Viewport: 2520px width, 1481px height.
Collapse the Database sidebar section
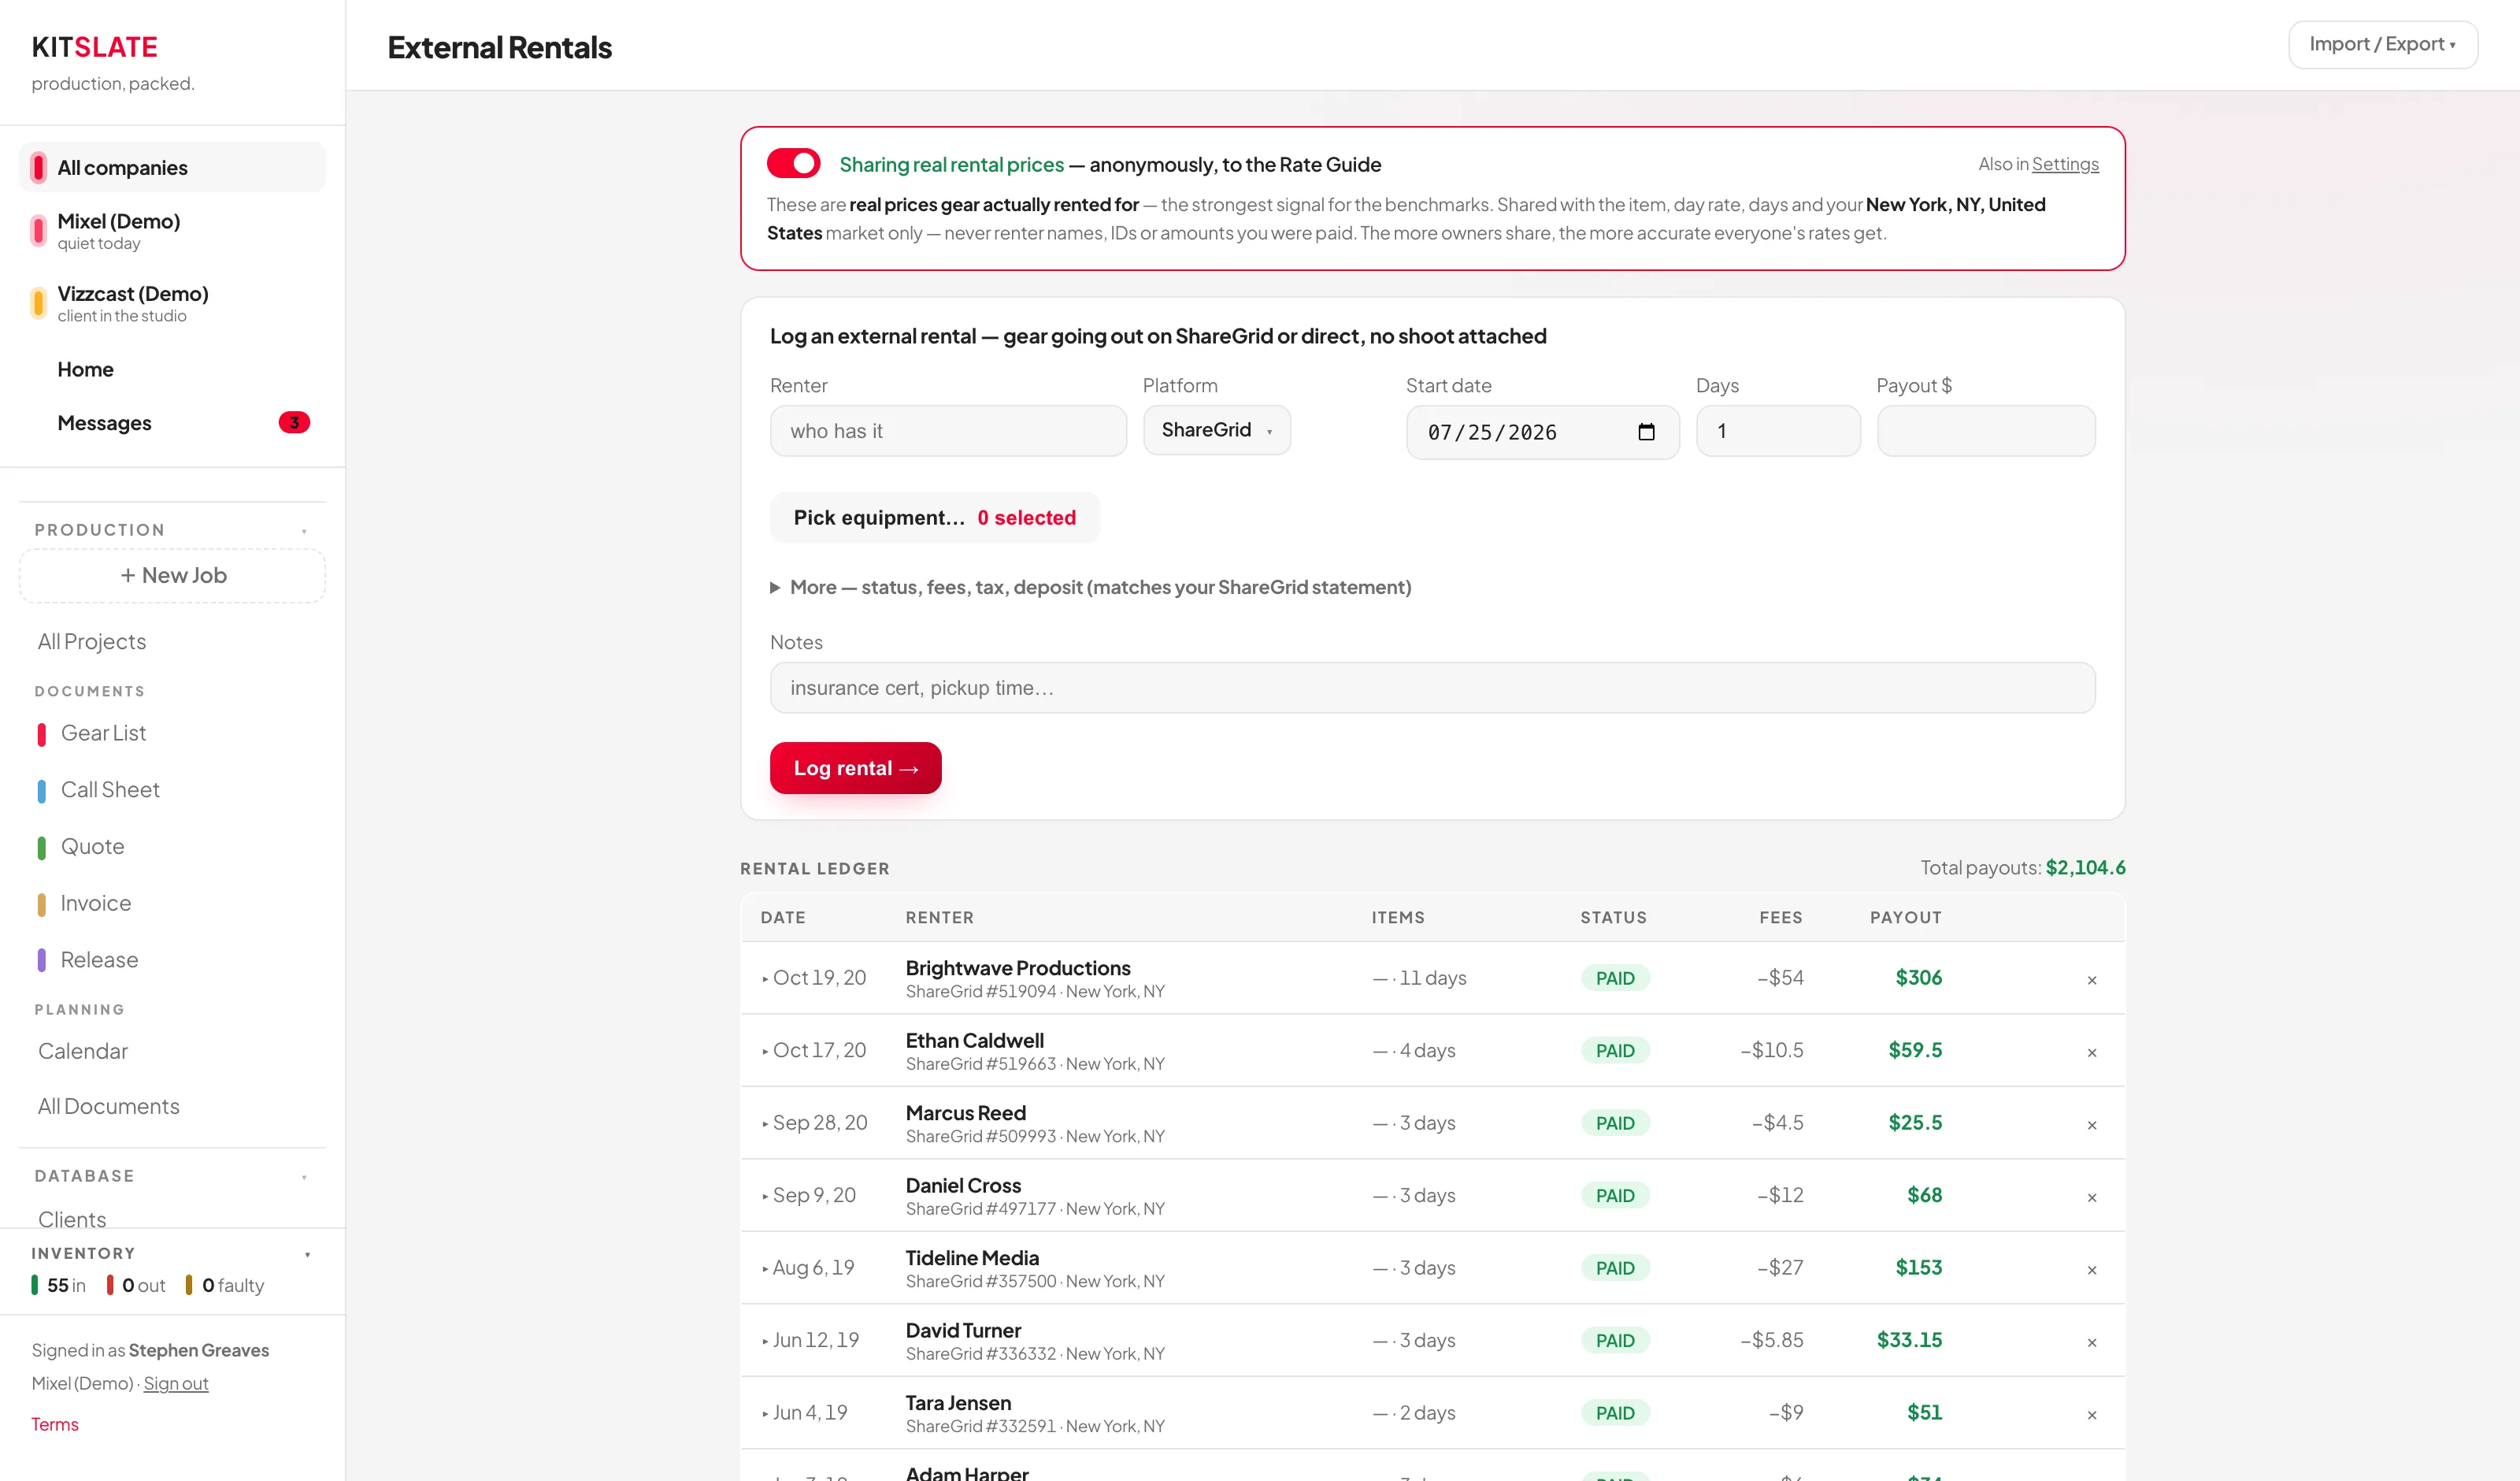click(304, 1177)
